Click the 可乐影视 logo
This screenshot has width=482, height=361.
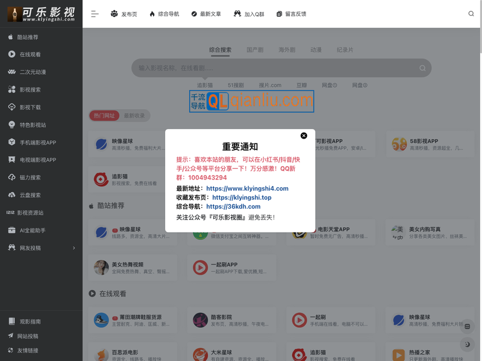41,13
